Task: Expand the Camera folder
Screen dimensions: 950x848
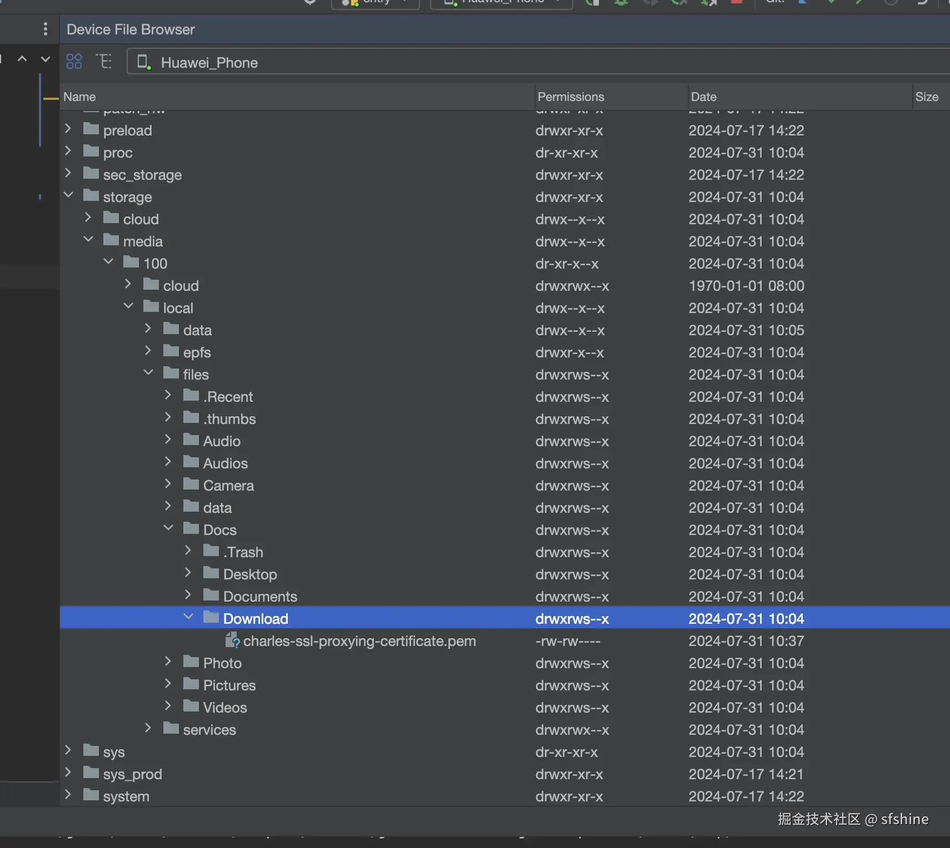Action: [168, 484]
